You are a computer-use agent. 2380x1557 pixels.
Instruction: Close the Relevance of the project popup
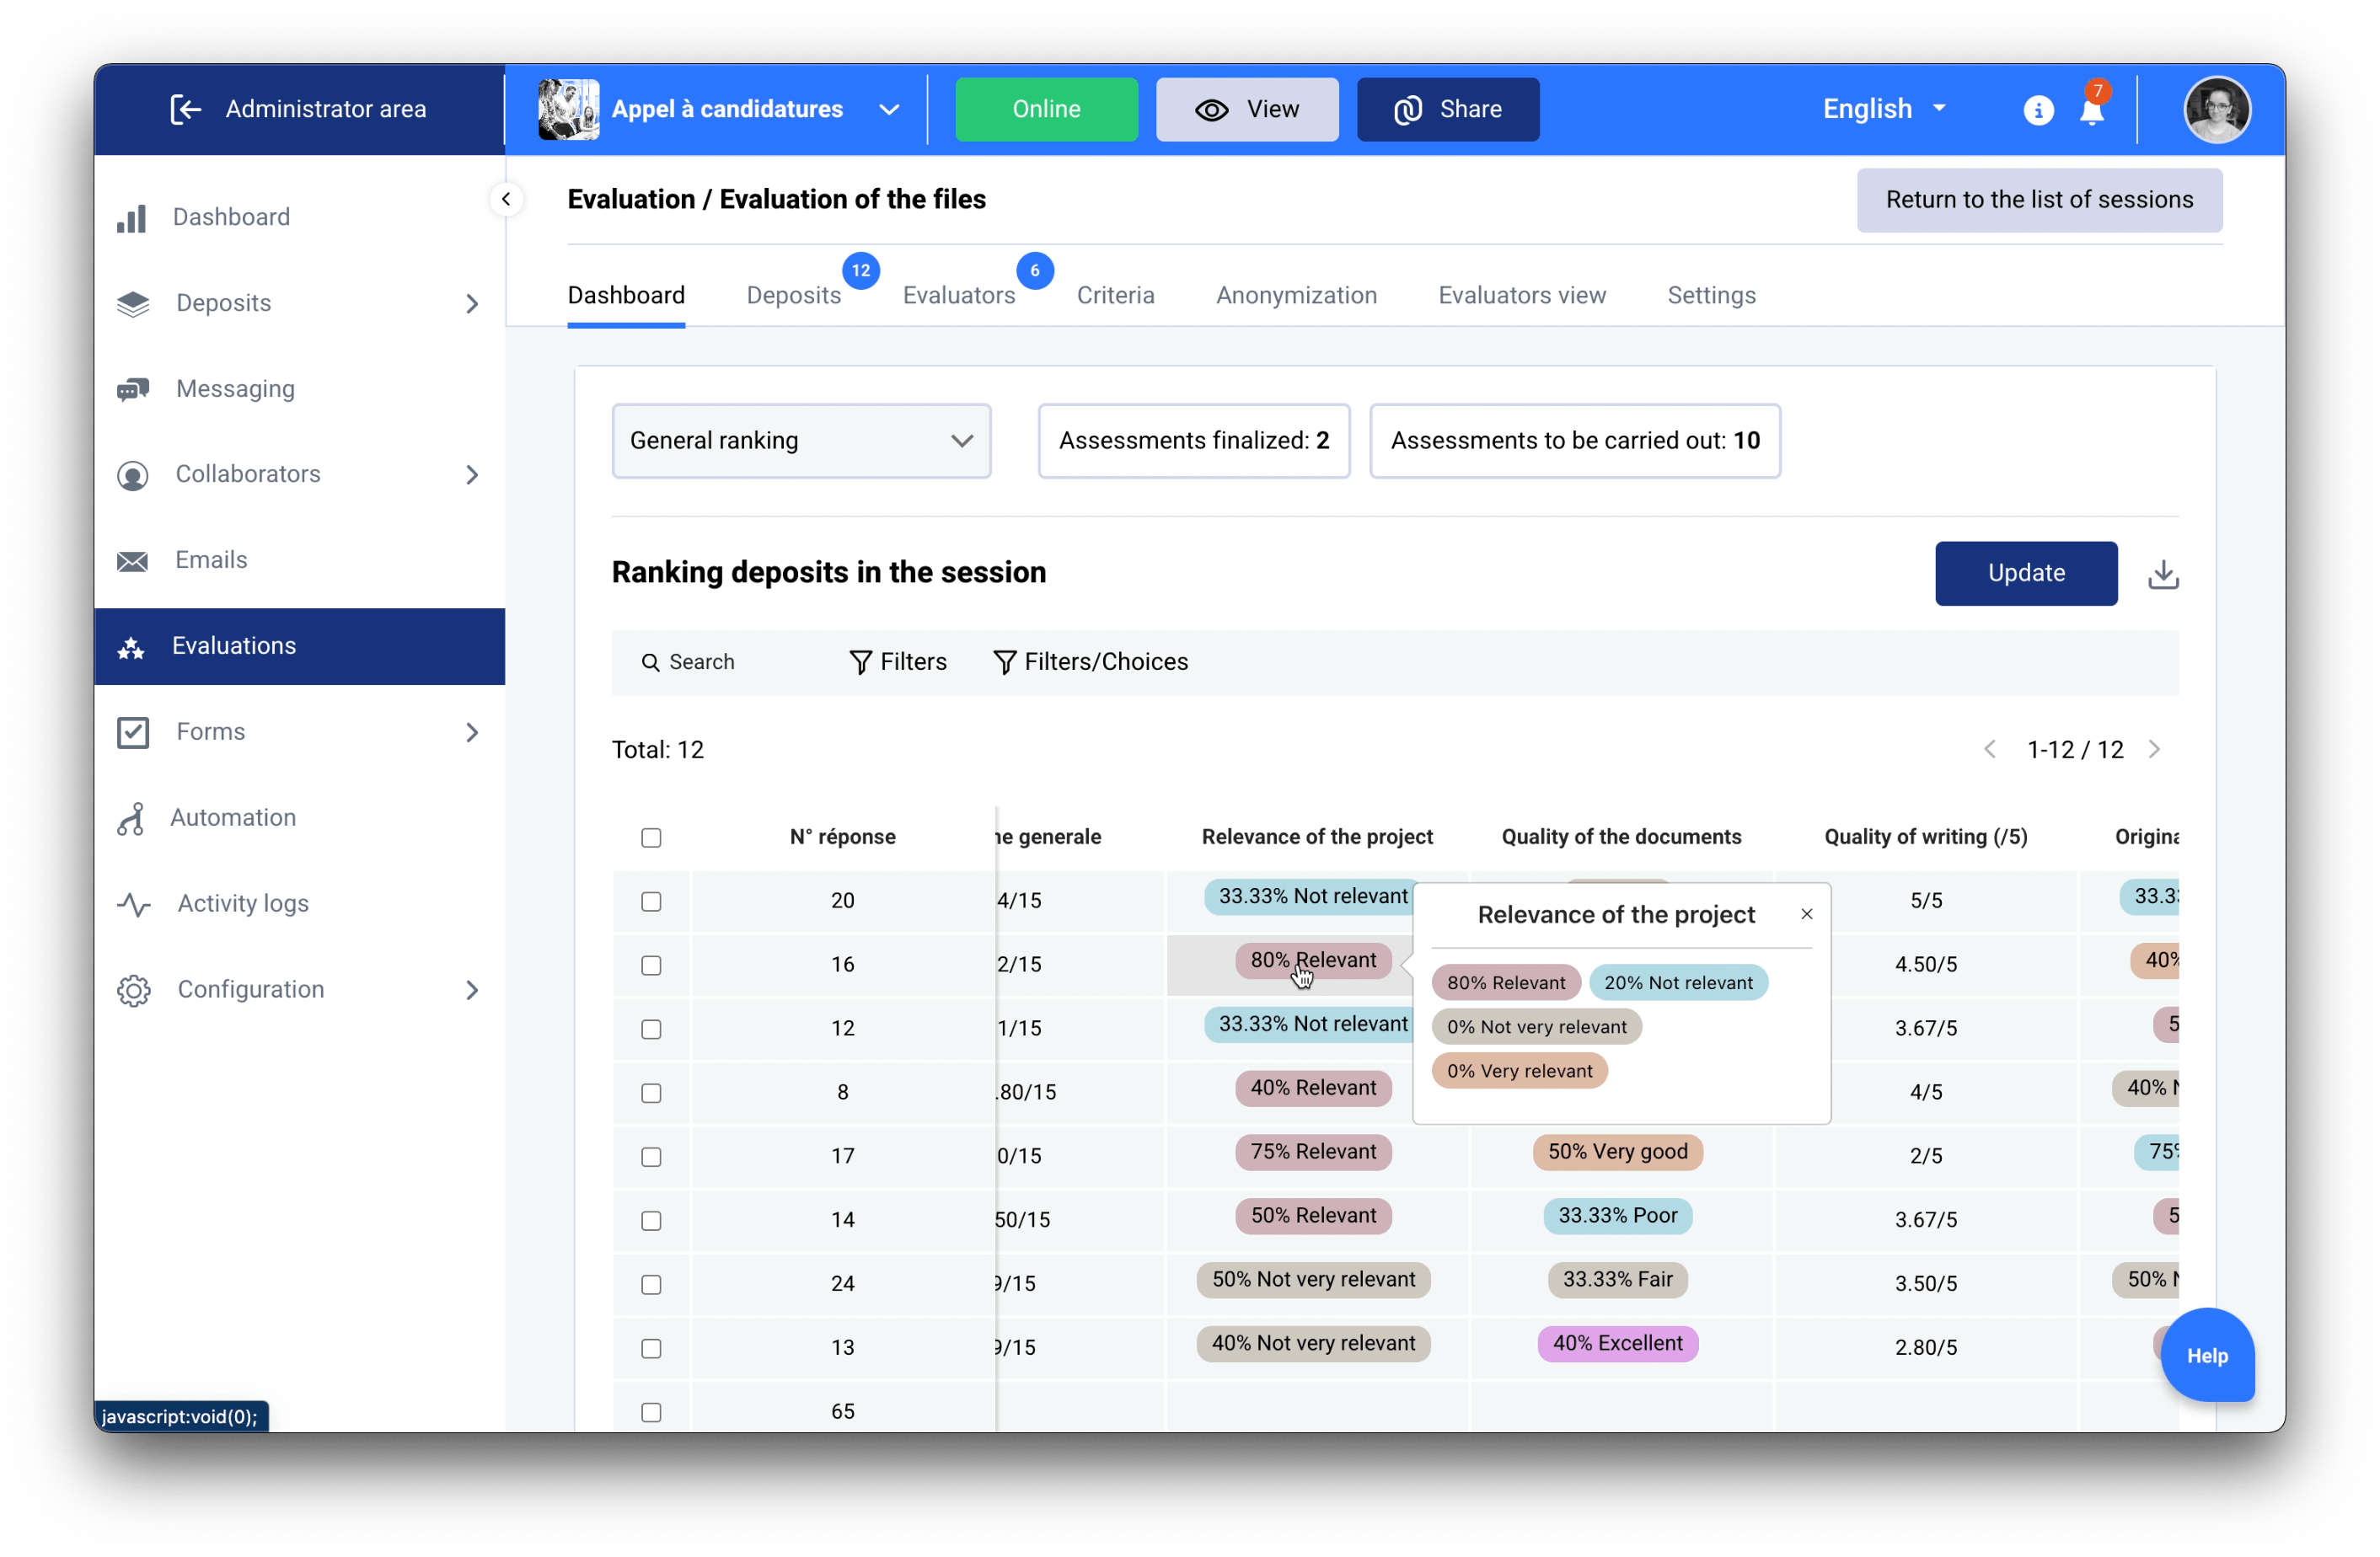point(1806,914)
